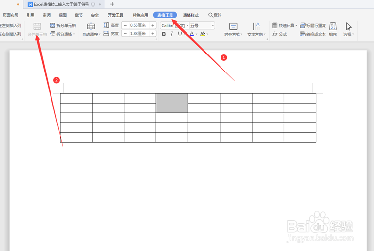The height and width of the screenshot is (251, 374).
Task: Click the width field showing 1.88厘米
Action: coord(139,34)
